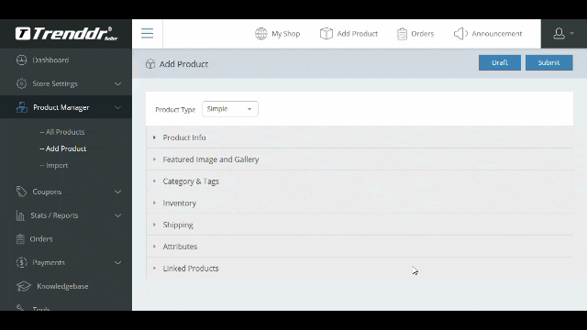Click the Payments dollar icon
This screenshot has width=587, height=330.
click(21, 262)
